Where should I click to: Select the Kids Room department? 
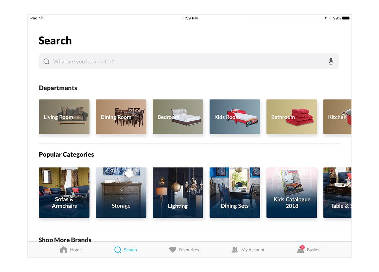tap(235, 117)
